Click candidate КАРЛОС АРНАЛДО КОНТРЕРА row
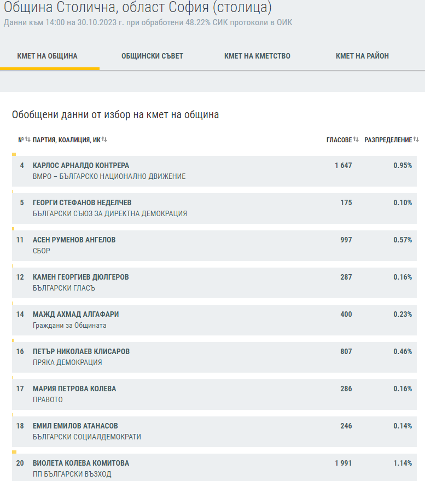Viewport: 425px width, 481px height. (x=81, y=165)
